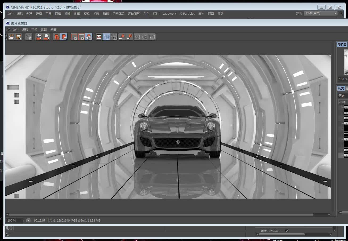Open the 运动图形 menu in main window
The height and width of the screenshot is (241, 348).
(134, 14)
